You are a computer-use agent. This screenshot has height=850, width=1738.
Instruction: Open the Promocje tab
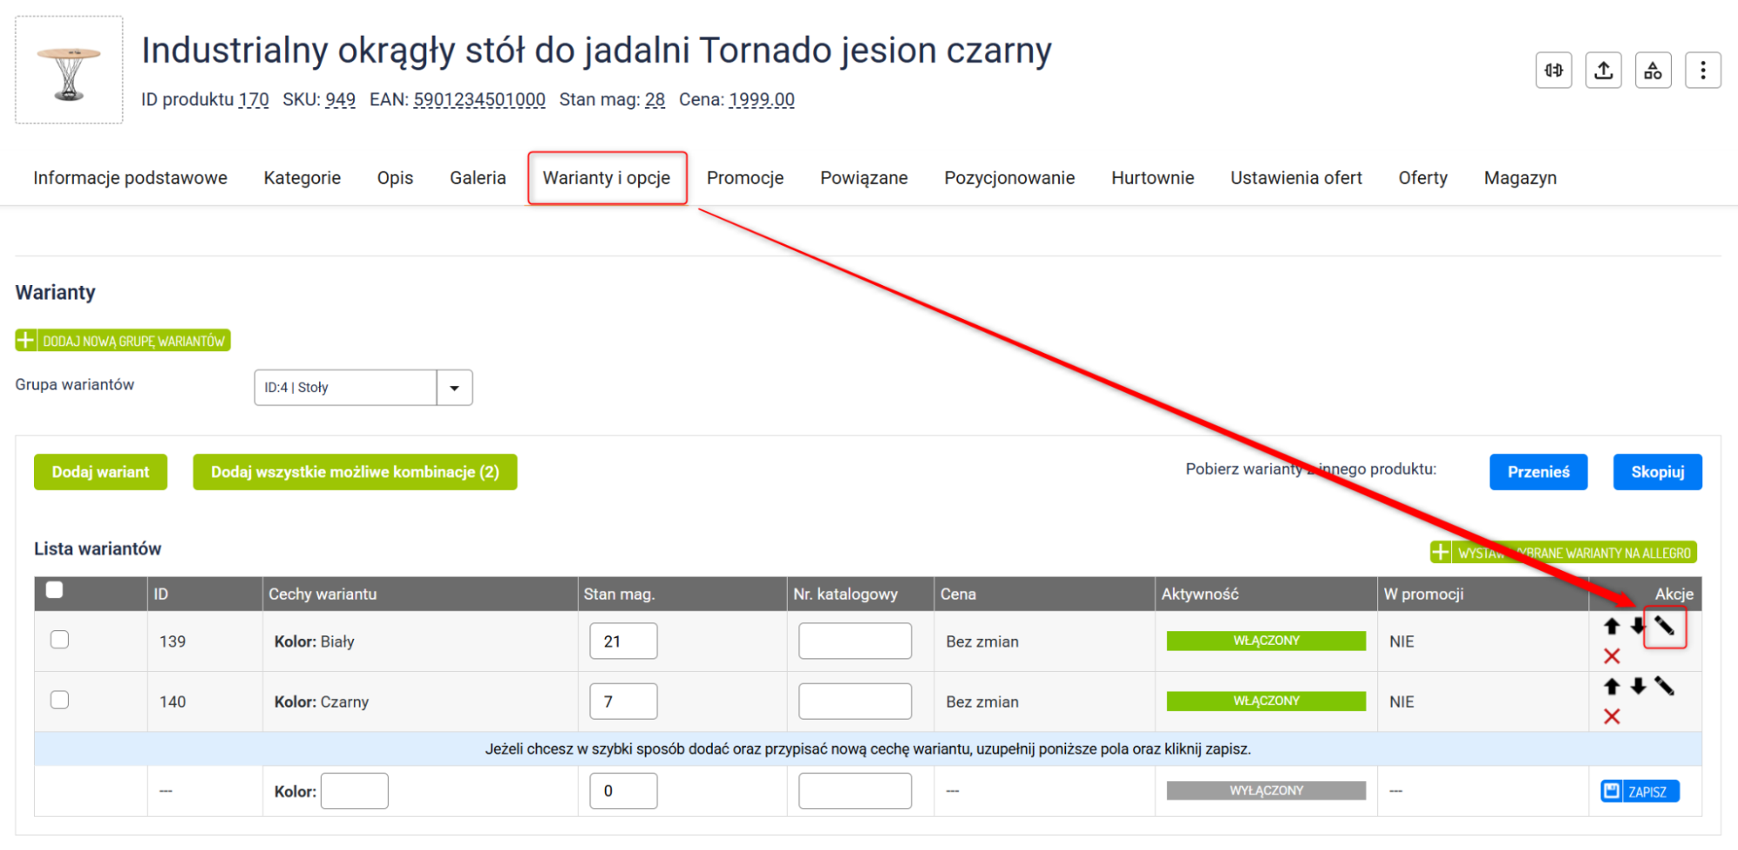[744, 178]
